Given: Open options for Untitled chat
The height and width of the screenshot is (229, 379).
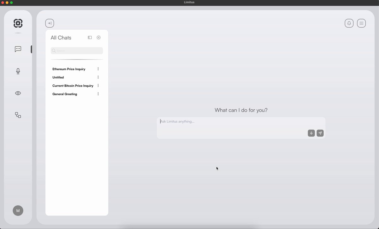Looking at the screenshot, I should pyautogui.click(x=98, y=77).
